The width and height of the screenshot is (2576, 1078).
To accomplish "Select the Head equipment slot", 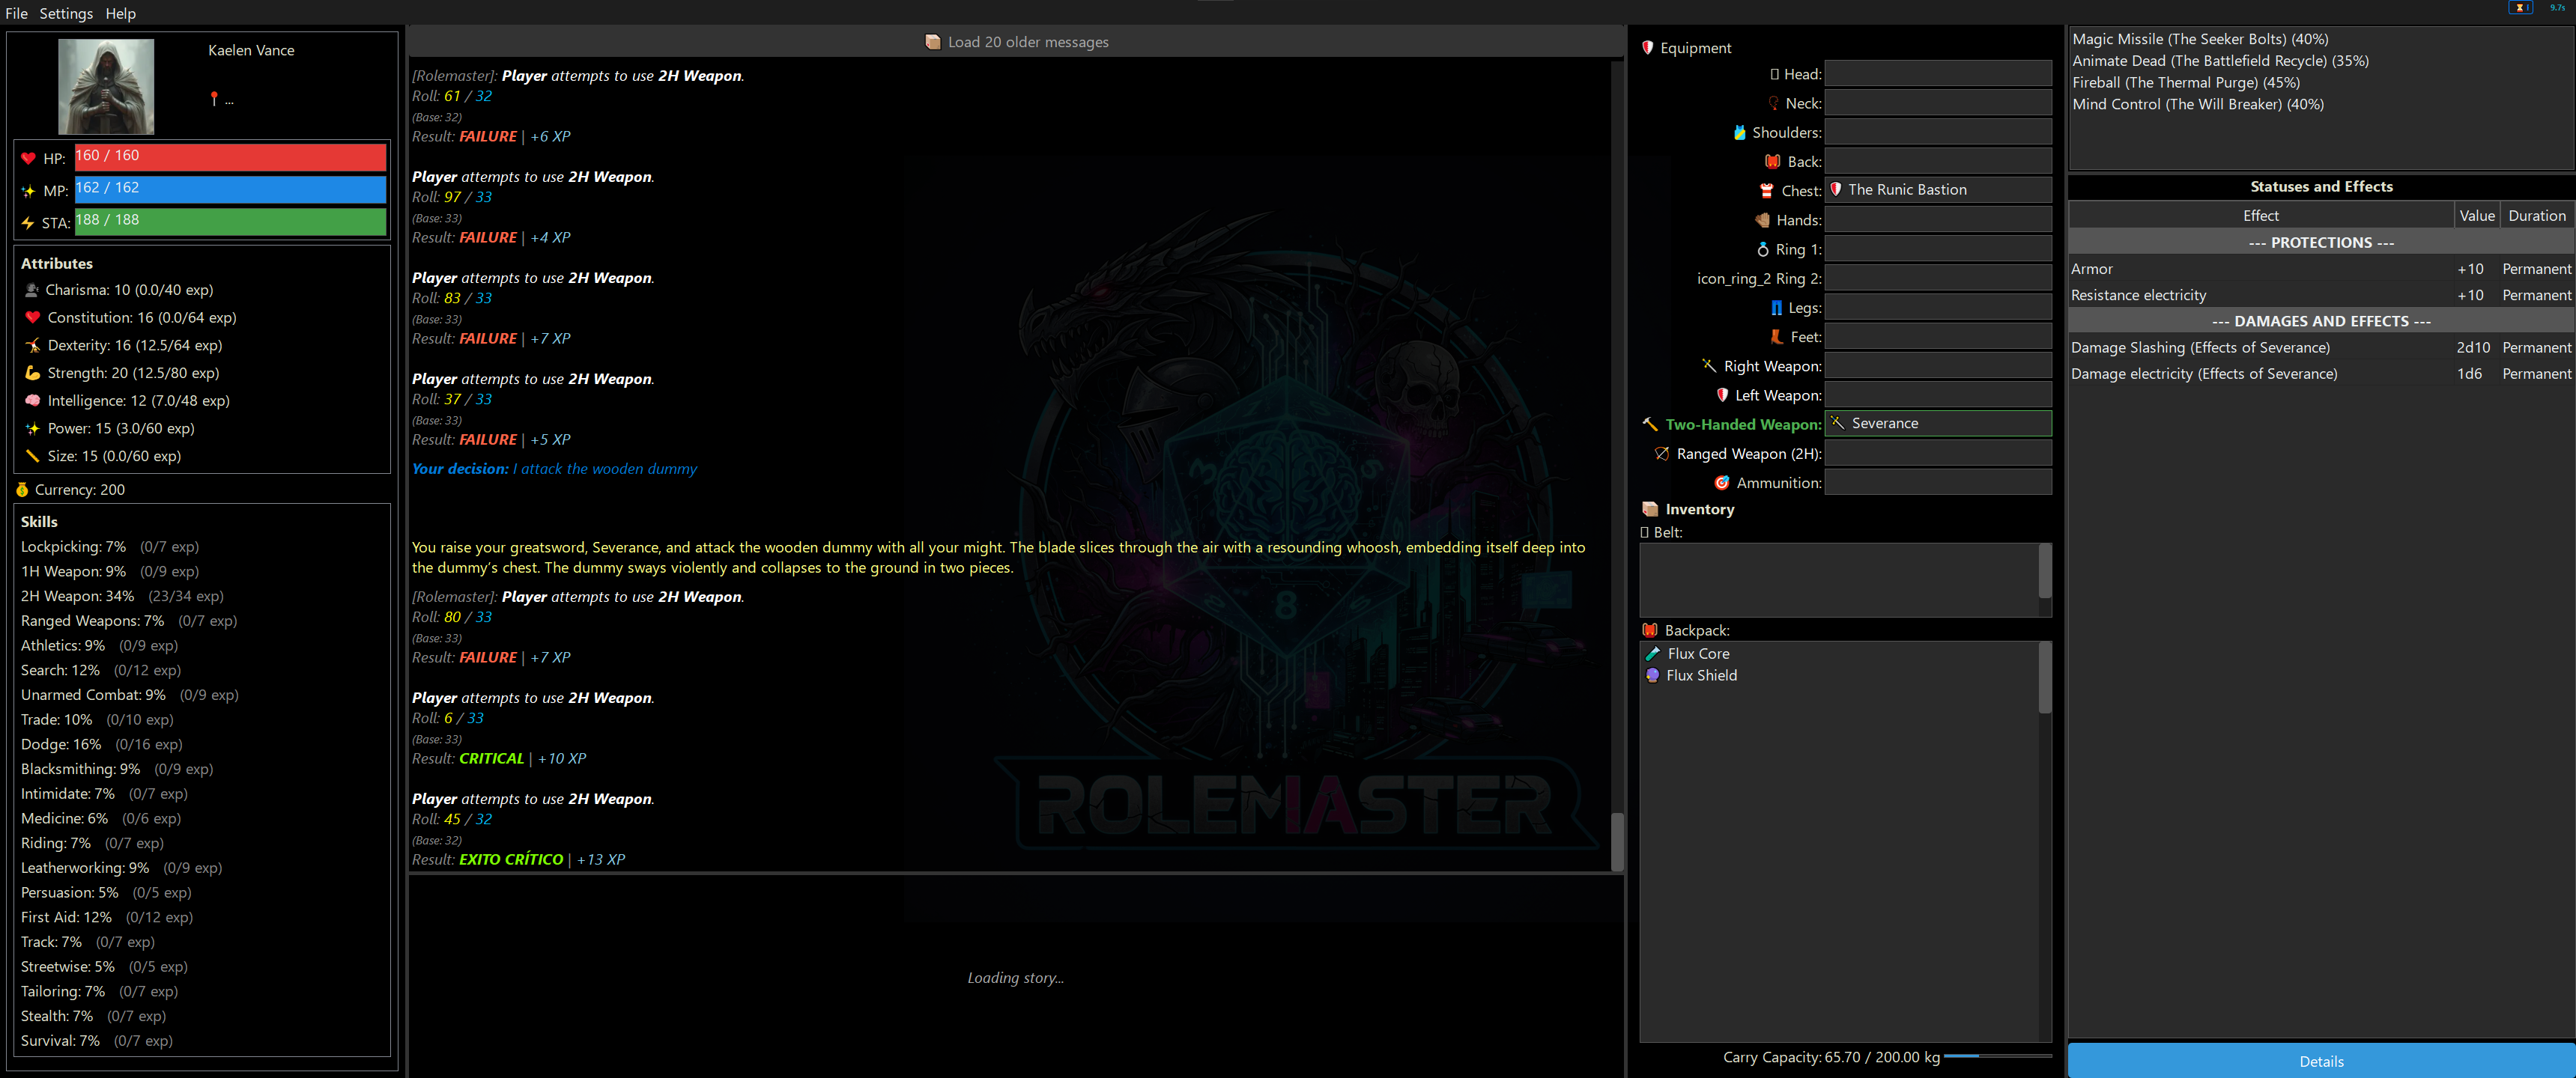I will [1938, 73].
